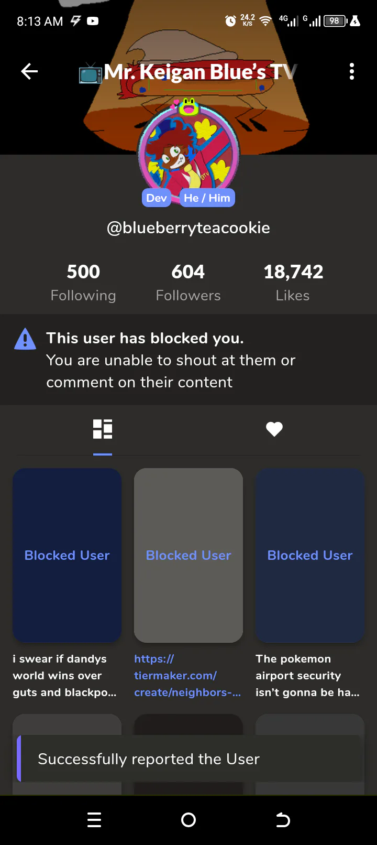The width and height of the screenshot is (377, 845).
Task: Open the dandys world Blocked User post
Action: click(x=67, y=555)
